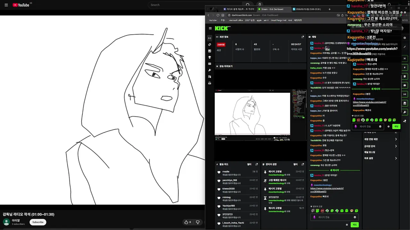Click the i_touch_Iroha_Yachi follow entry

(237, 224)
